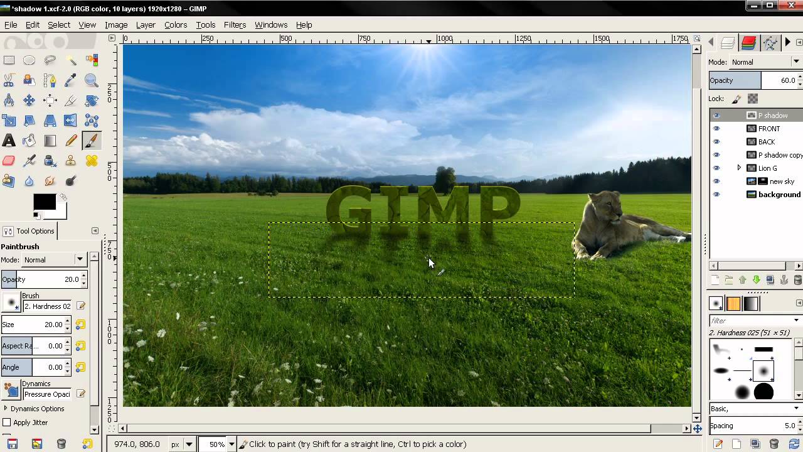Select the Heal tool
The height and width of the screenshot is (452, 803).
click(92, 161)
